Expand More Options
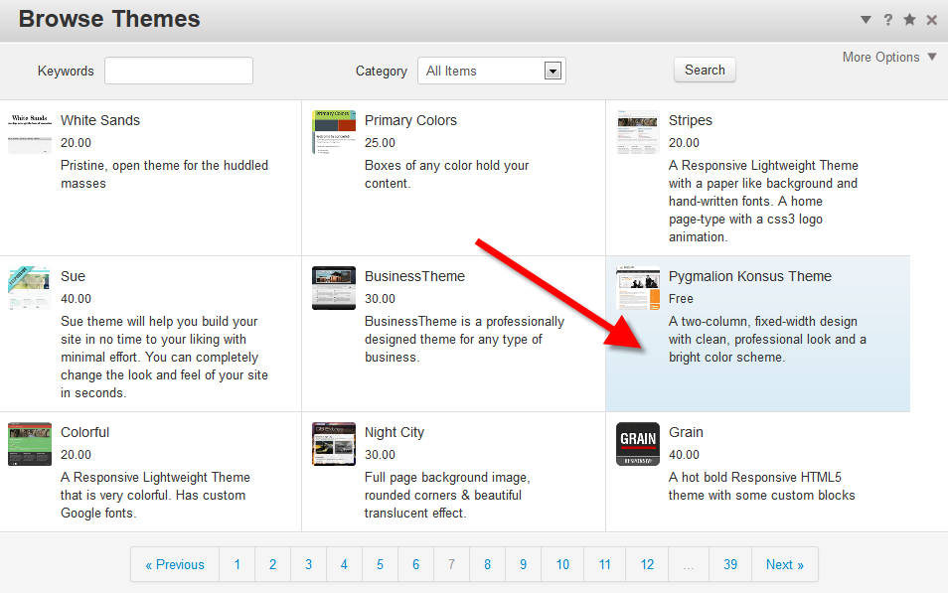This screenshot has height=593, width=948. (x=888, y=58)
